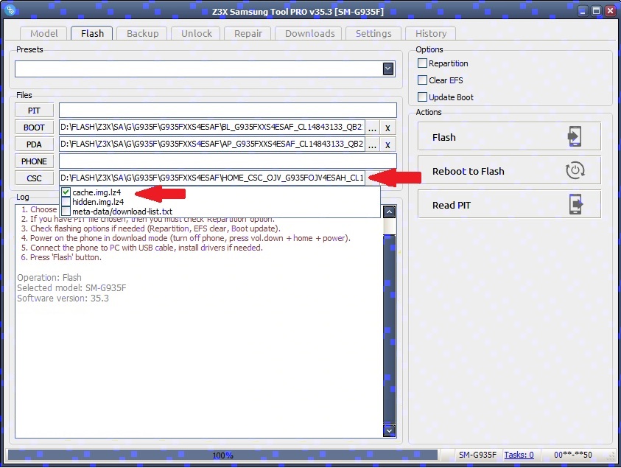Click the 100% progress bar

pos(222,455)
